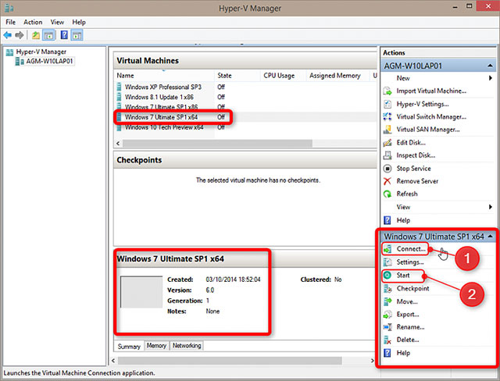Click Inspect Disk... action link
Screen dimensions: 500x381
click(416, 155)
